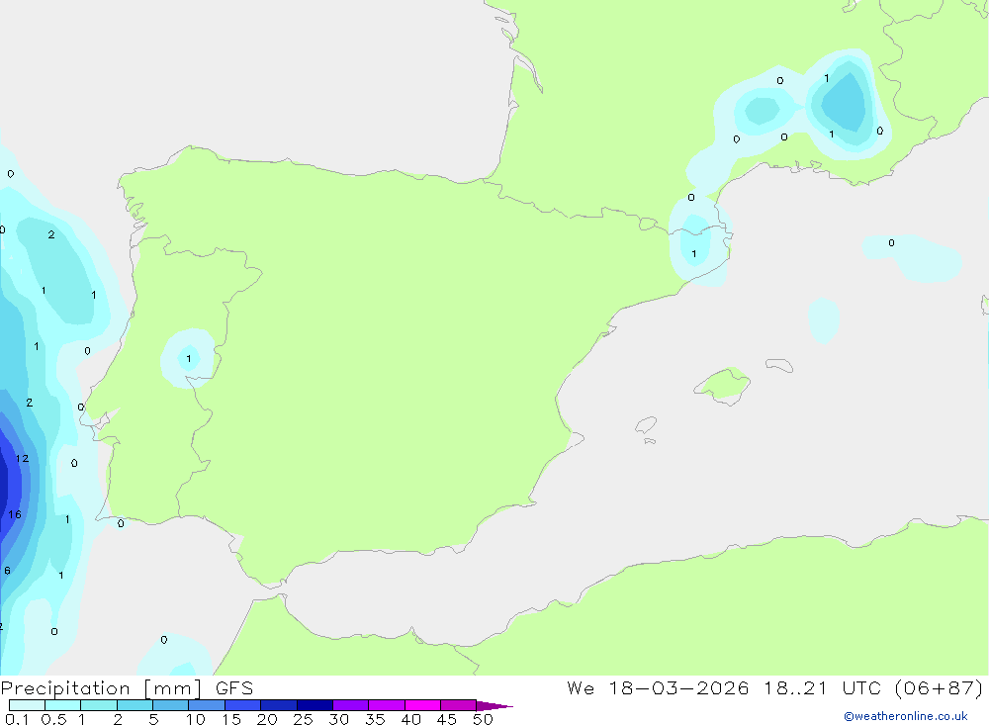This screenshot has height=725, width=989.
Task: Click the legend label 50
Action: pyautogui.click(x=483, y=719)
